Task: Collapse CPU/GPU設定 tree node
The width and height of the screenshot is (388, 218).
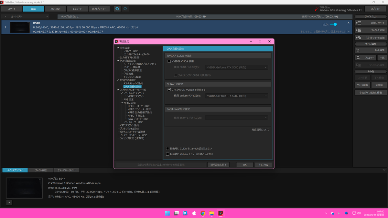Action: pyautogui.click(x=118, y=80)
